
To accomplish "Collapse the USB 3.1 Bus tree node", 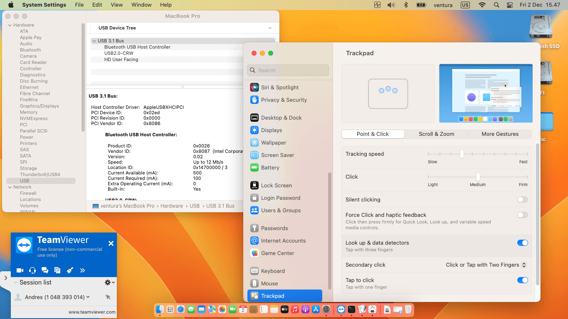I will [94, 41].
